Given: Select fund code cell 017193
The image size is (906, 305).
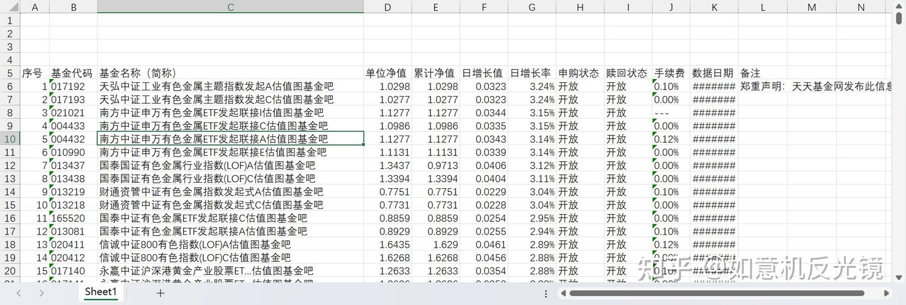Looking at the screenshot, I should pos(74,99).
